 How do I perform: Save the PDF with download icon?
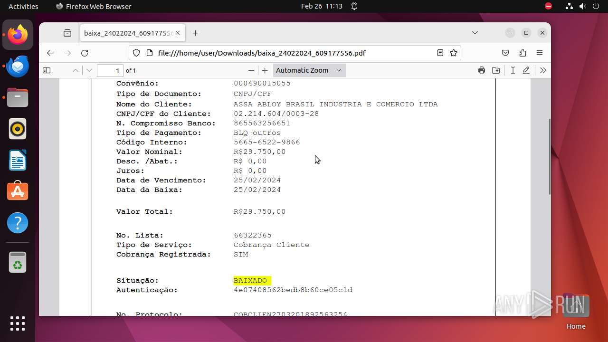point(496,70)
